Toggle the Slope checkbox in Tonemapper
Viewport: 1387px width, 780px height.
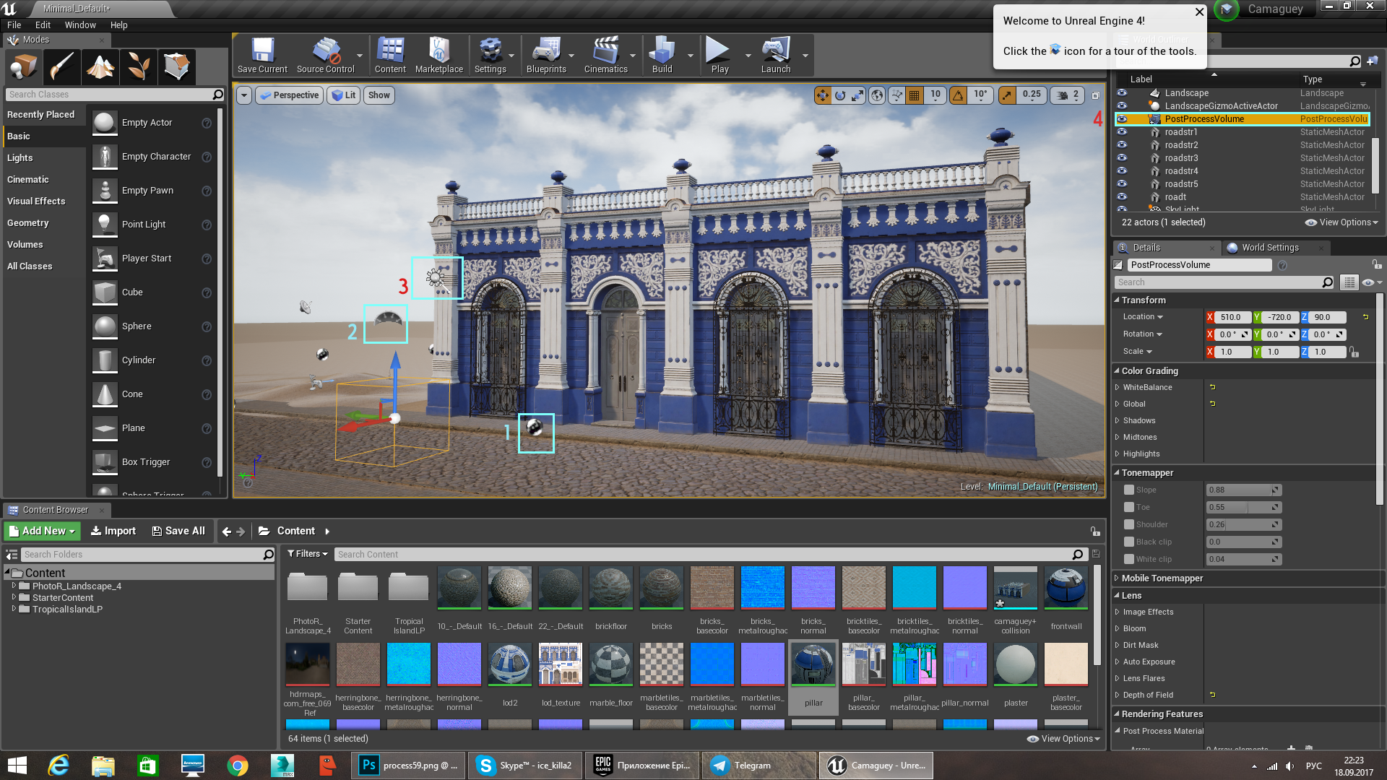pyautogui.click(x=1128, y=490)
